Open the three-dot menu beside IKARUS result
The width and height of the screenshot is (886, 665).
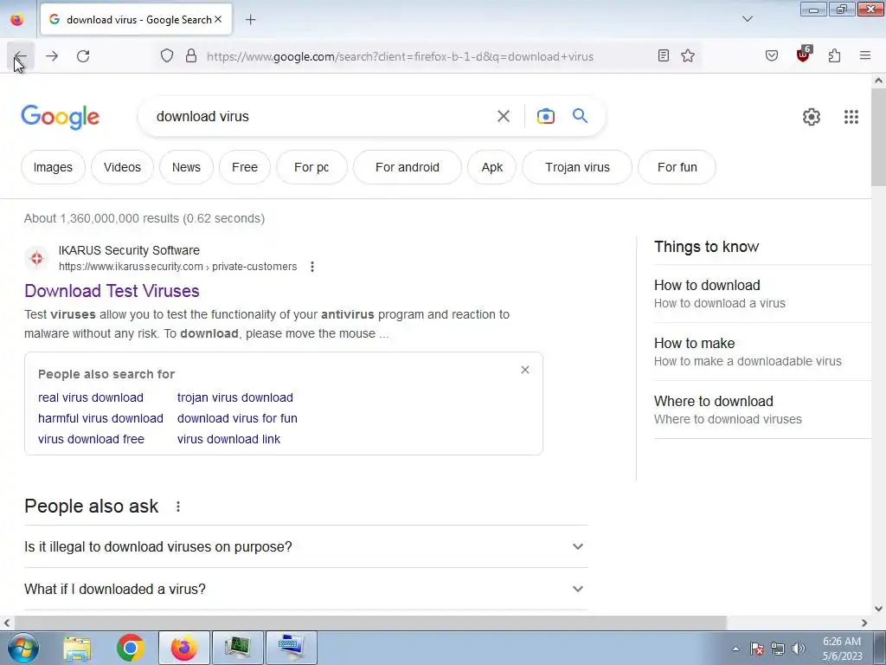point(311,267)
